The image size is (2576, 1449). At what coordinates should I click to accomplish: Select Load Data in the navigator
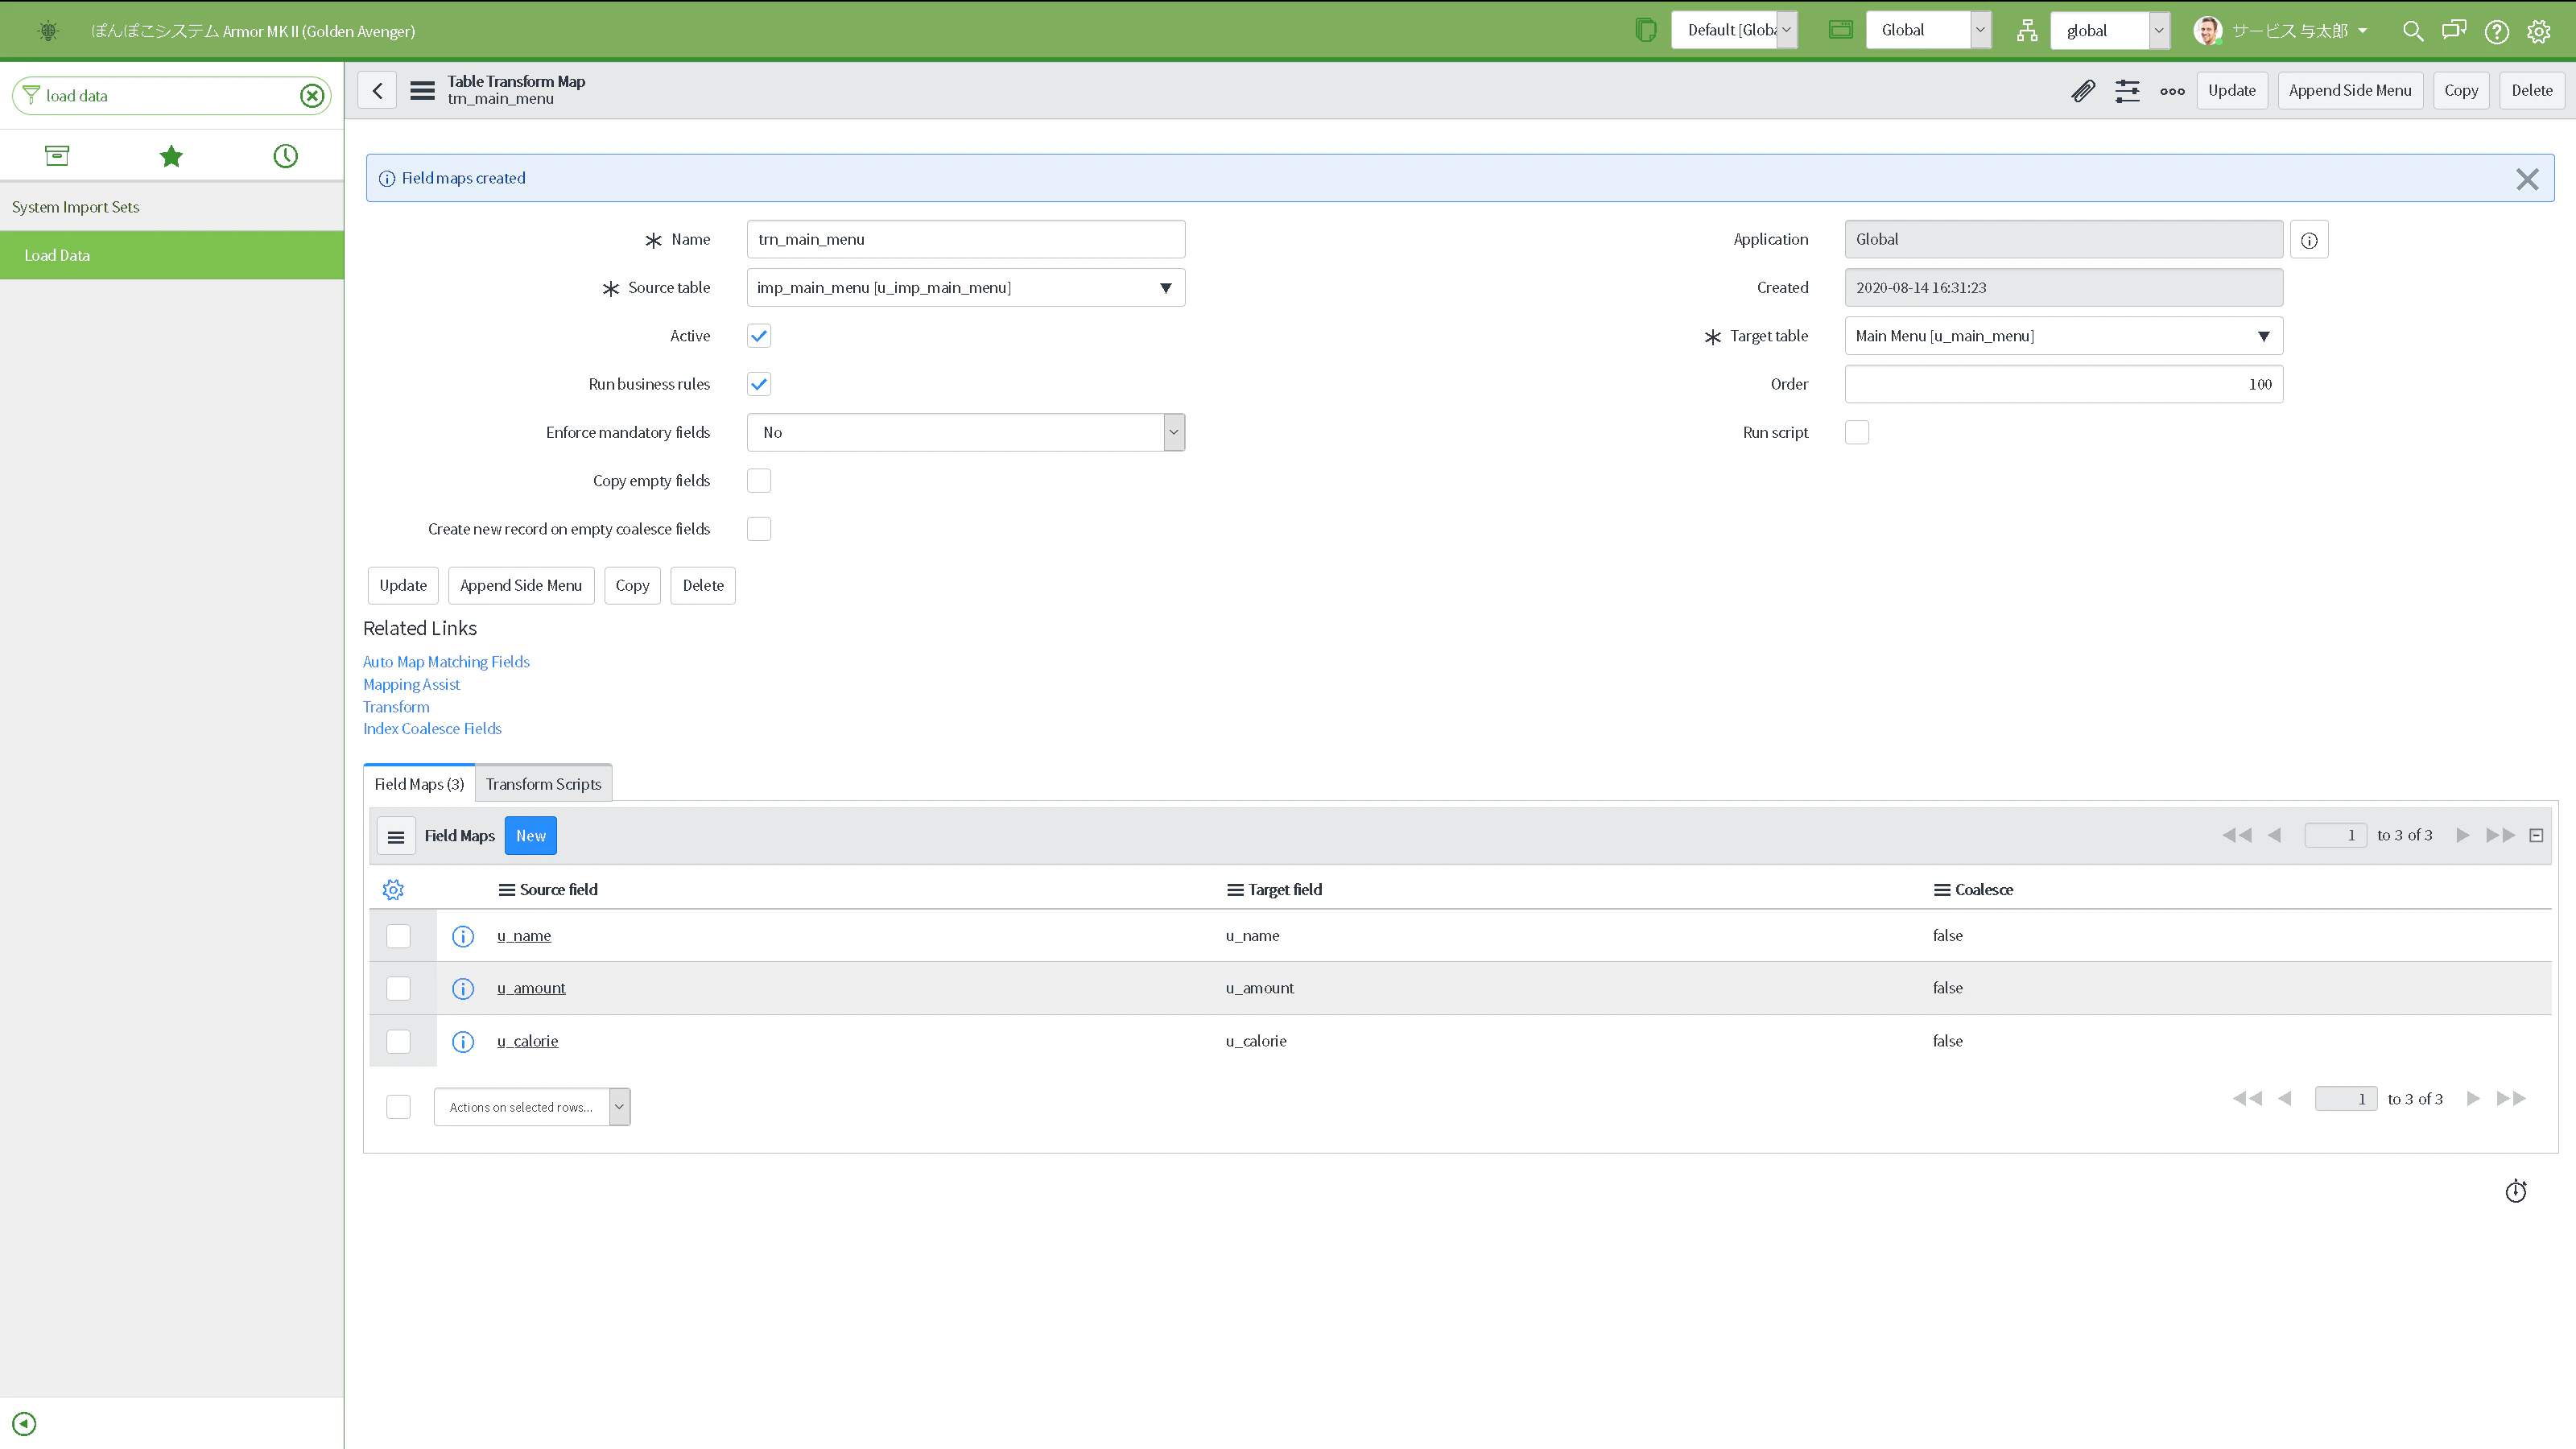coord(172,256)
